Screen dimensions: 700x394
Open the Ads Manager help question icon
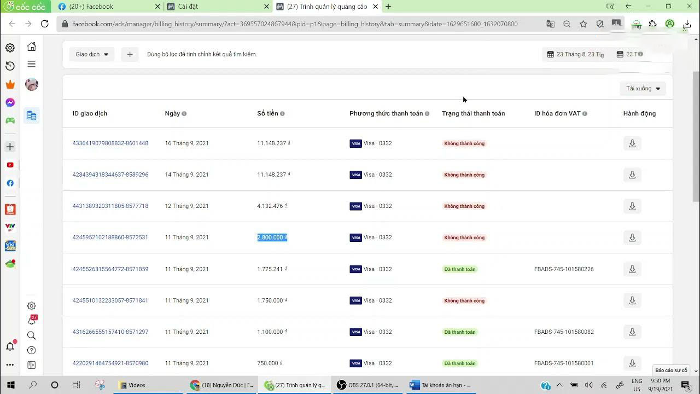[x=32, y=350]
